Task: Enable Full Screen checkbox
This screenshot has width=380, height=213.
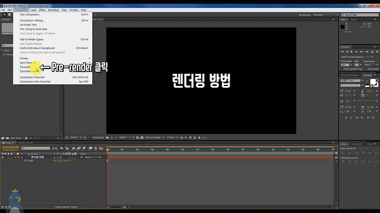Action: (366, 69)
